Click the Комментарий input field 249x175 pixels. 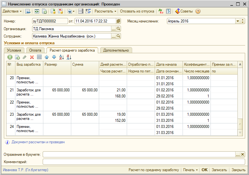click(x=144, y=162)
